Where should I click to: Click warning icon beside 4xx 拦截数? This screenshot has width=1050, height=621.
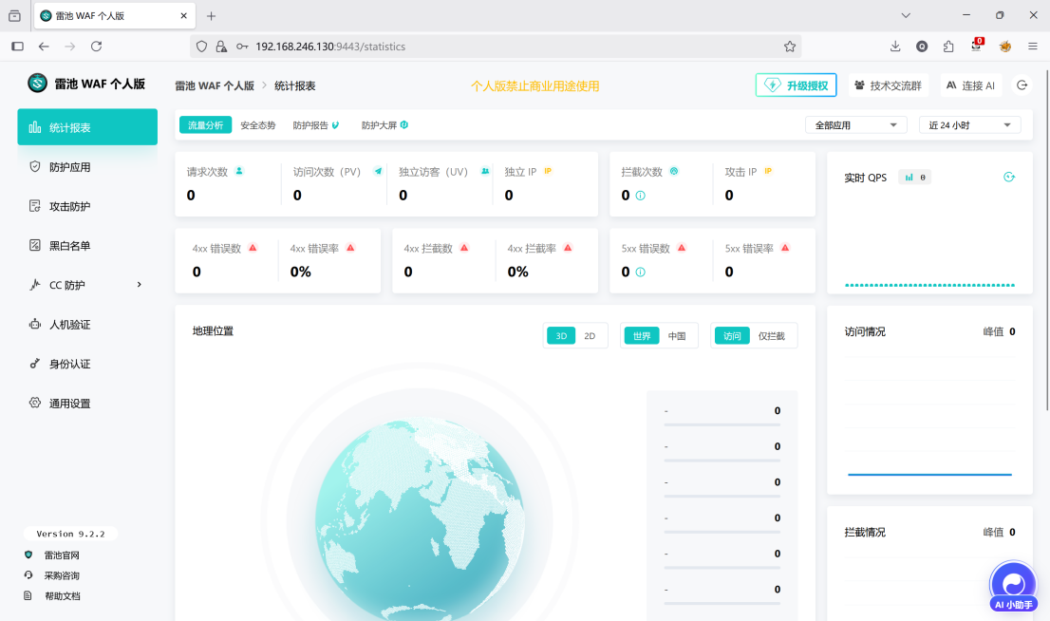click(464, 247)
